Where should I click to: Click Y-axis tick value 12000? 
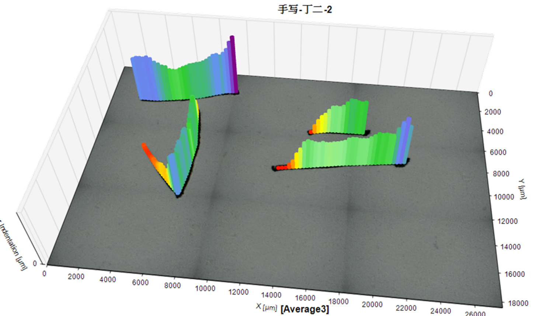coord(507,221)
